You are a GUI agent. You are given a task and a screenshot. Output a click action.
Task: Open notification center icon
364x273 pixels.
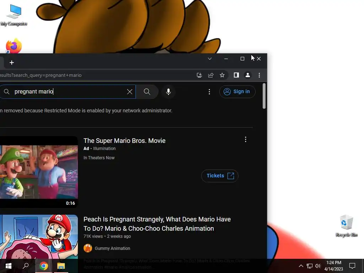pyautogui.click(x=352, y=266)
